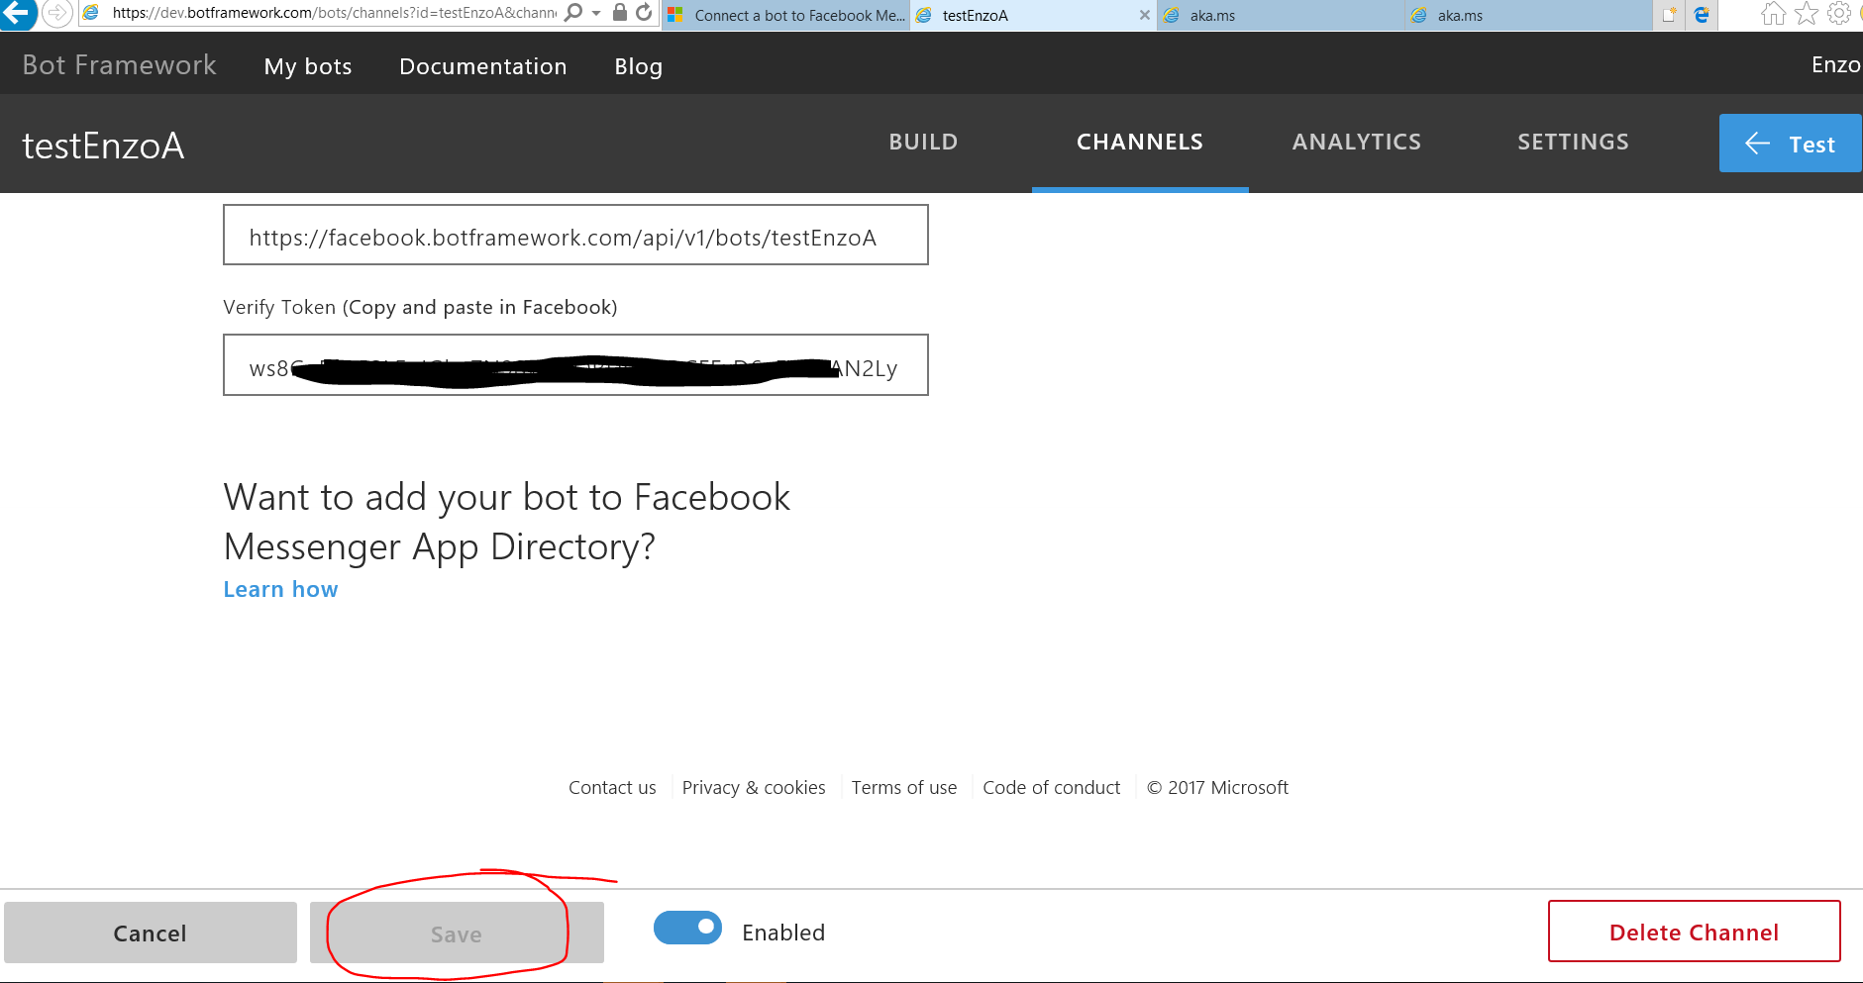Follow the Learn how link
Screen dimensions: 1863x983
tap(280, 590)
